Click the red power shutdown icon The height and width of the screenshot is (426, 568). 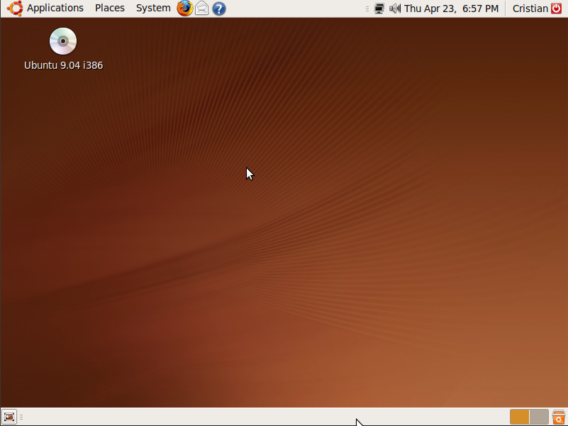(556, 9)
